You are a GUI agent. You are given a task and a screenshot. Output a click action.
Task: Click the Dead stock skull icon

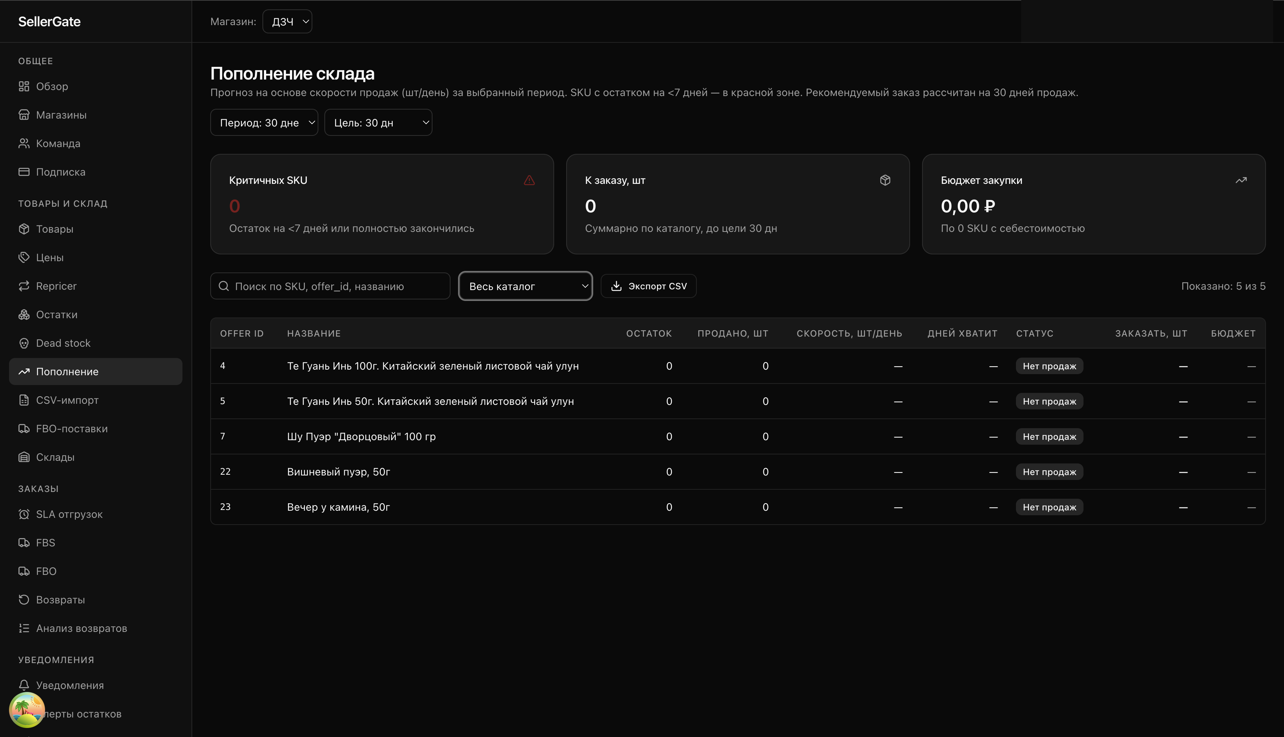[x=24, y=343]
